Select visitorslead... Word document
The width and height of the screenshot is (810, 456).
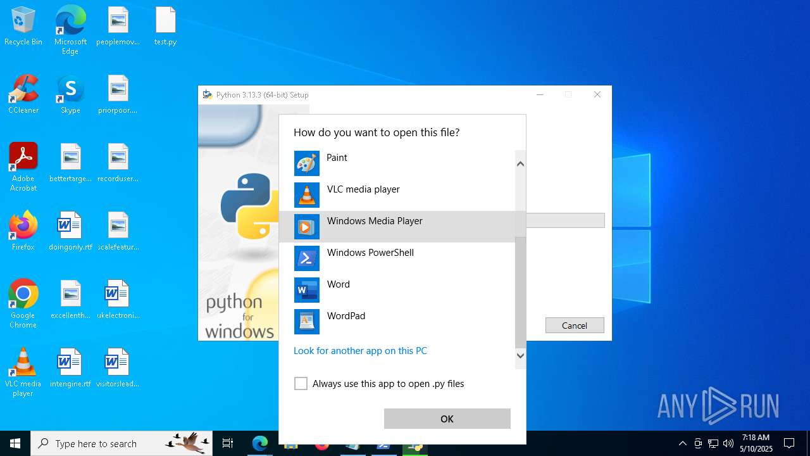(x=118, y=369)
